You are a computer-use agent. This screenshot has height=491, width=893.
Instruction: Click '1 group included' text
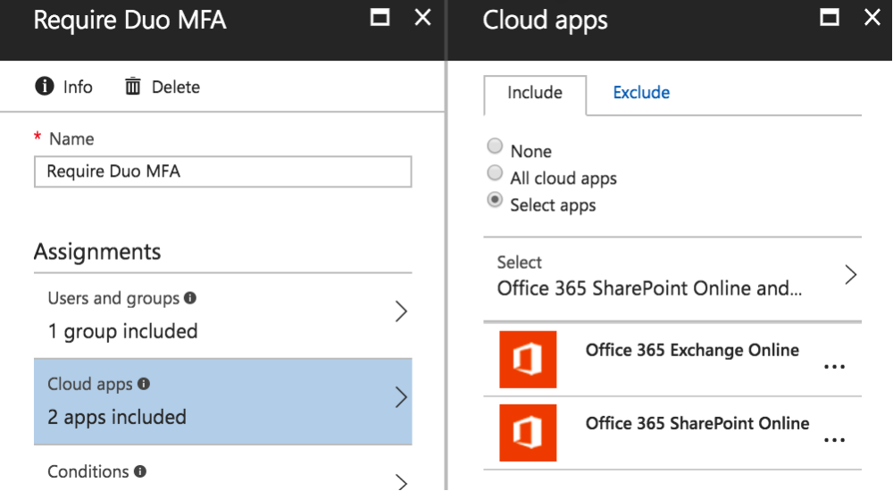pos(123,331)
